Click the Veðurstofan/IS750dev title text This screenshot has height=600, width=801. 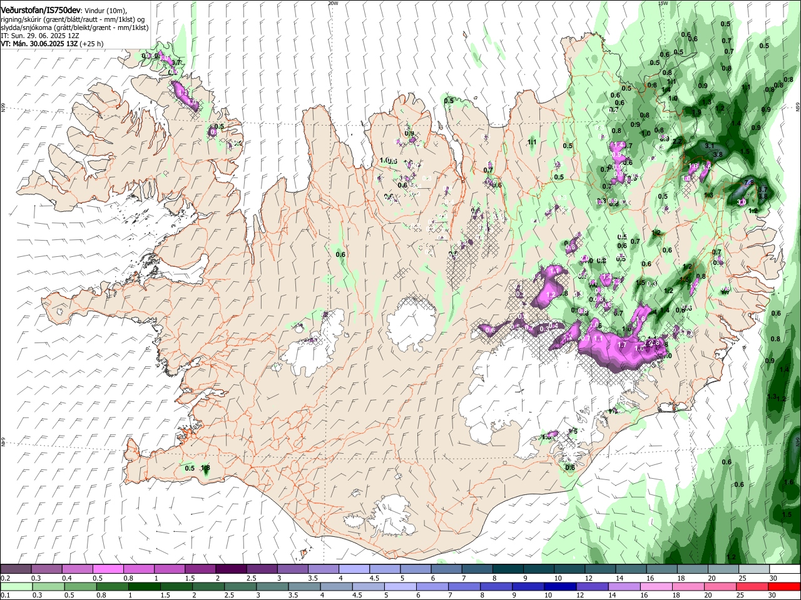click(41, 10)
